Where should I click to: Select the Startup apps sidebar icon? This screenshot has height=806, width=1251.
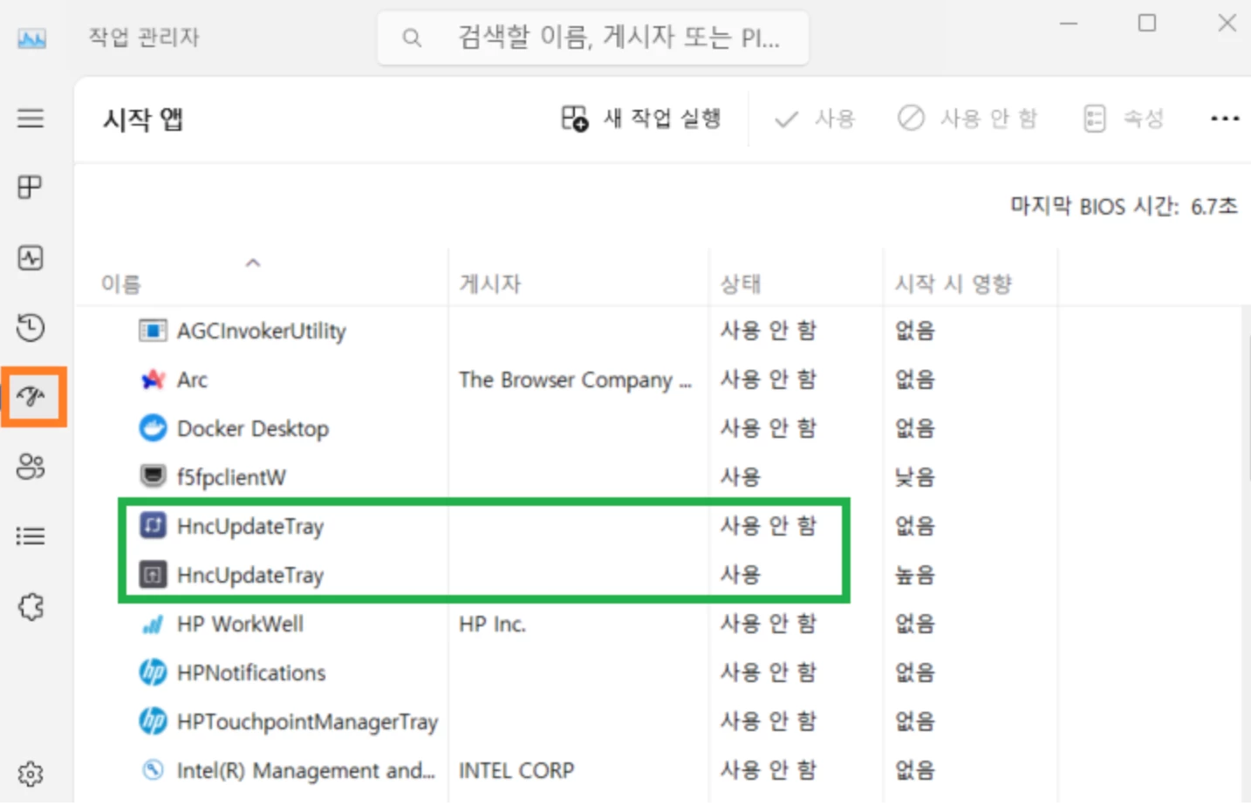[x=33, y=397]
